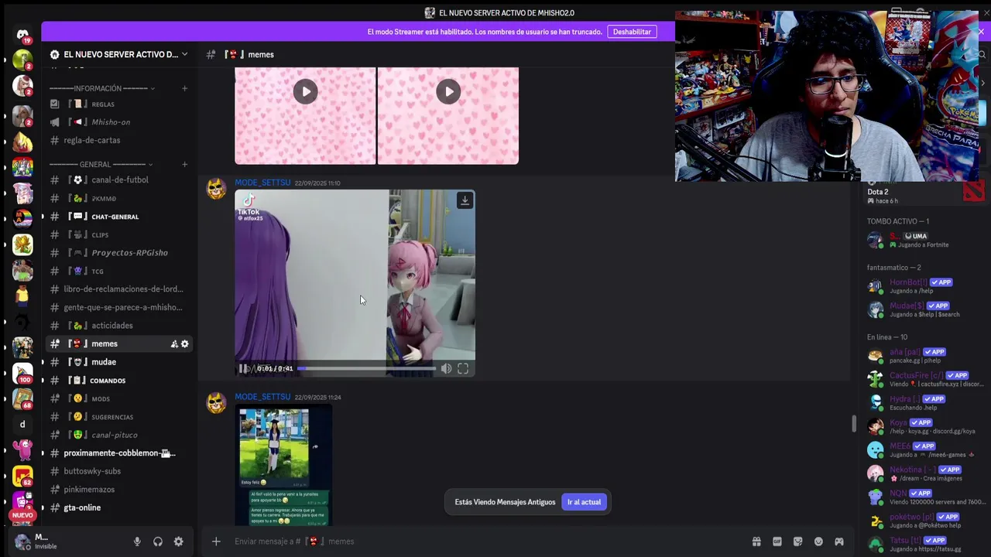The height and width of the screenshot is (557, 991).
Task: Open the gift icon in message bar
Action: 756,542
